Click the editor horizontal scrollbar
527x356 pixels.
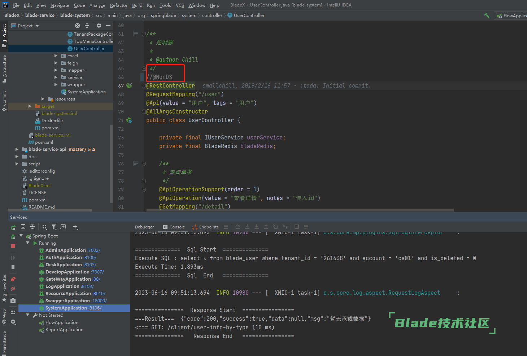(x=300, y=210)
